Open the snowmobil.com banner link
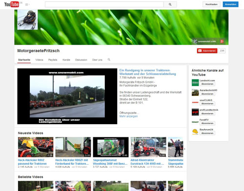This screenshot has width=244, height=191. point(205,41)
